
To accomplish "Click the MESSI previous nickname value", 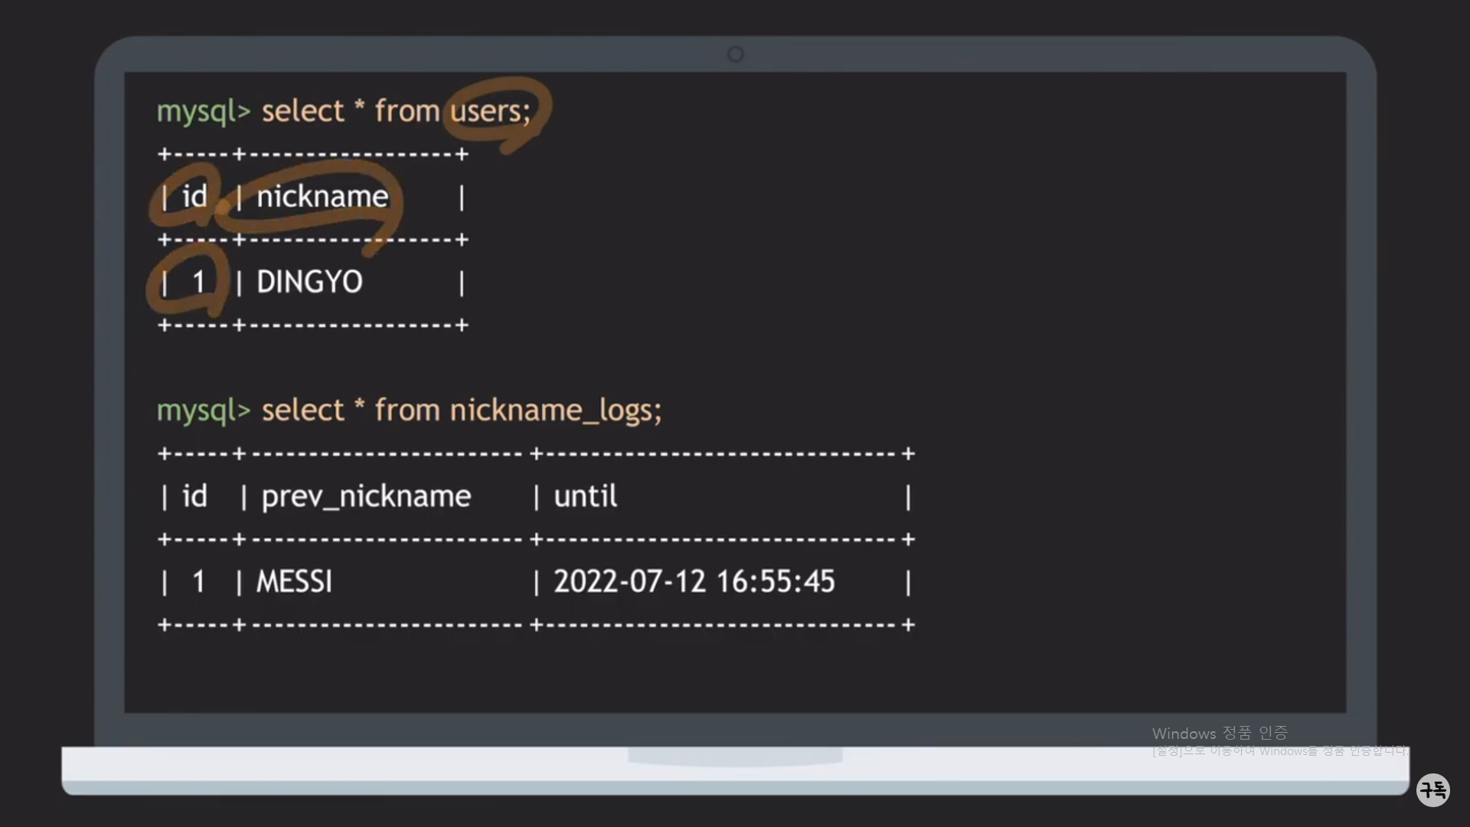I will pyautogui.click(x=294, y=582).
